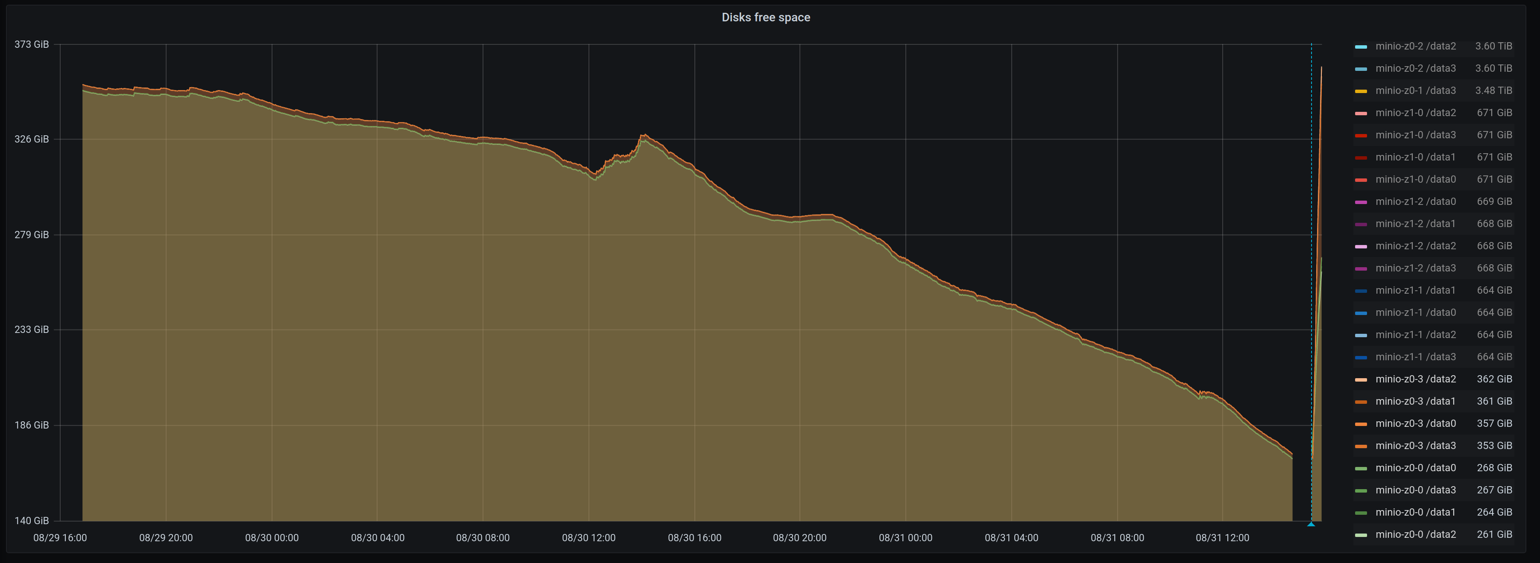Open the Disks free space panel menu
Viewport: 1540px width, 563px height.
pyautogui.click(x=766, y=18)
